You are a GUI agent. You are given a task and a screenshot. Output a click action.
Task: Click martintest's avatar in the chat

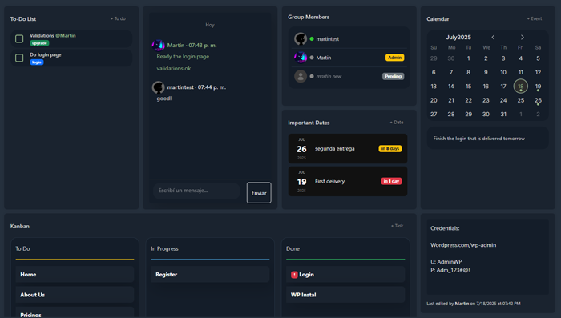158,87
